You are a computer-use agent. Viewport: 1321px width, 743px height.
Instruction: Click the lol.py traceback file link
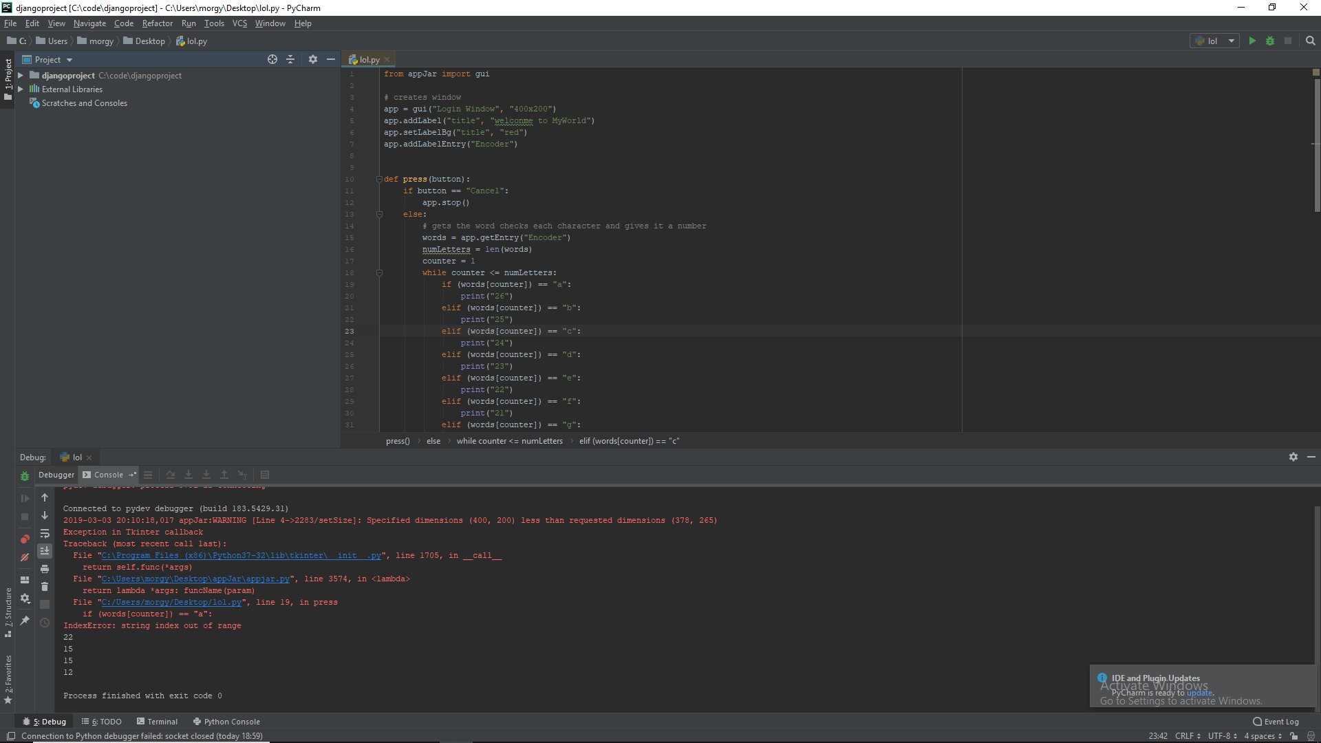(x=171, y=603)
